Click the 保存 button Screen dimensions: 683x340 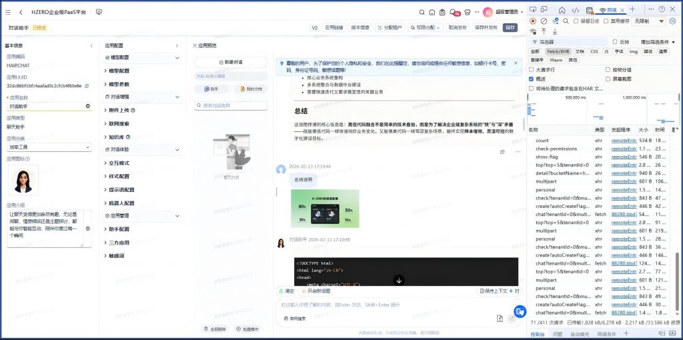(510, 28)
